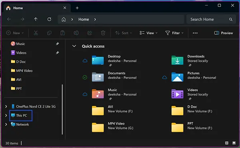This screenshot has height=148, width=240.
Task: Open the View dropdown menu
Action: [148, 33]
